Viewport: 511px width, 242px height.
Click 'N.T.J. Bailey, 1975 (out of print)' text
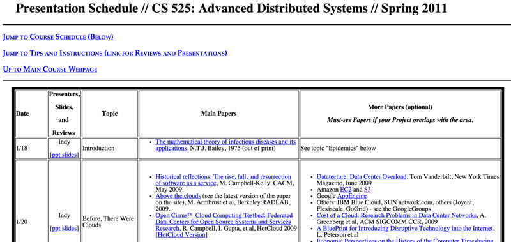point(232,148)
